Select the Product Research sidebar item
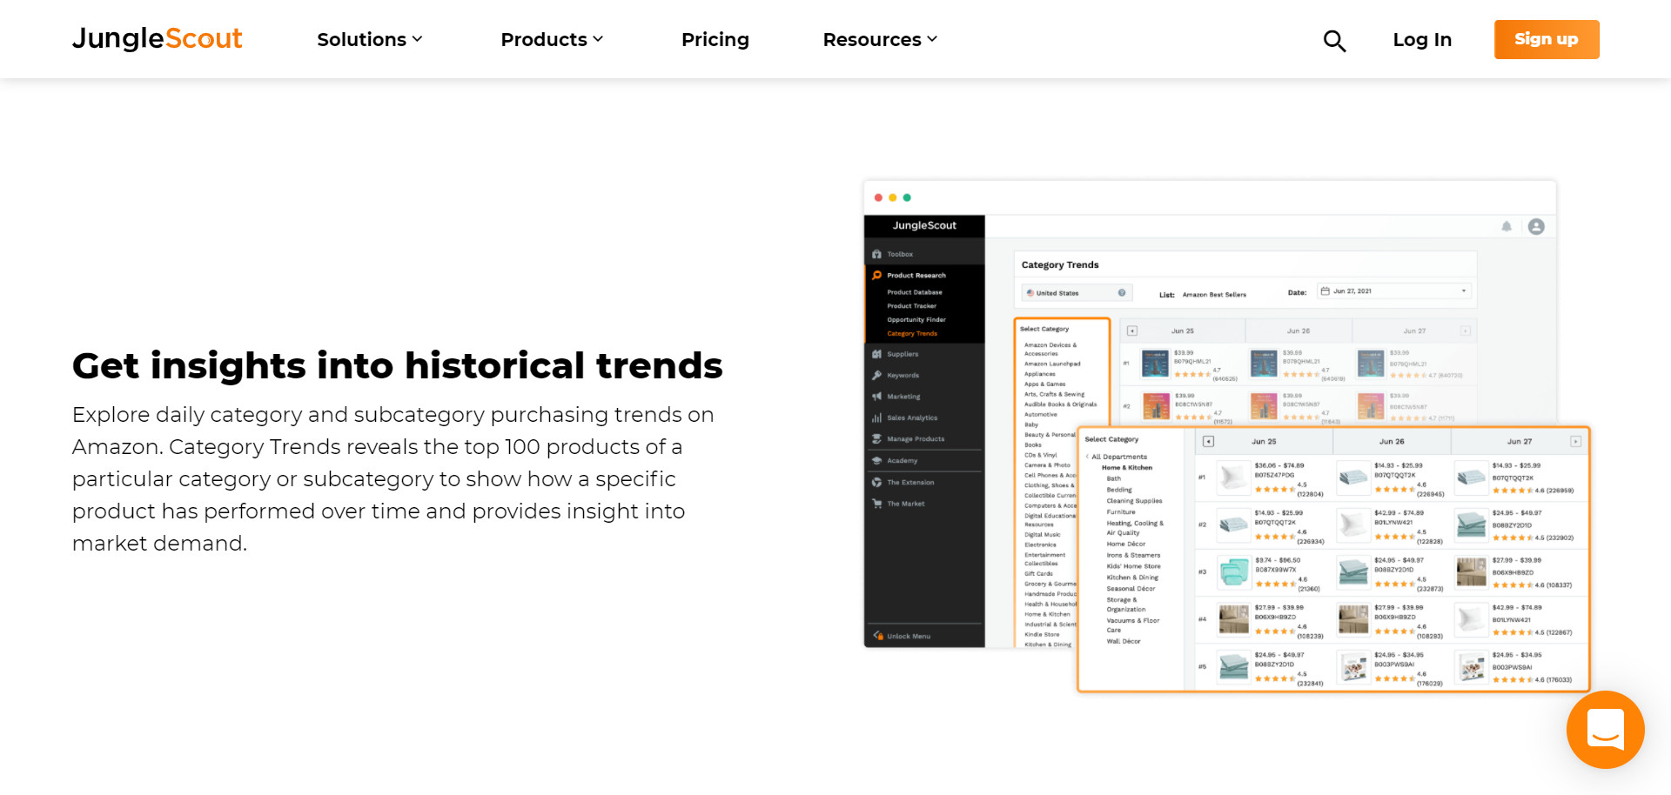The image size is (1671, 795). (x=916, y=275)
